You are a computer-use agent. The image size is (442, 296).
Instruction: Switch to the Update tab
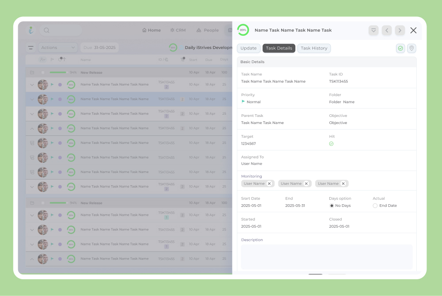pos(248,49)
